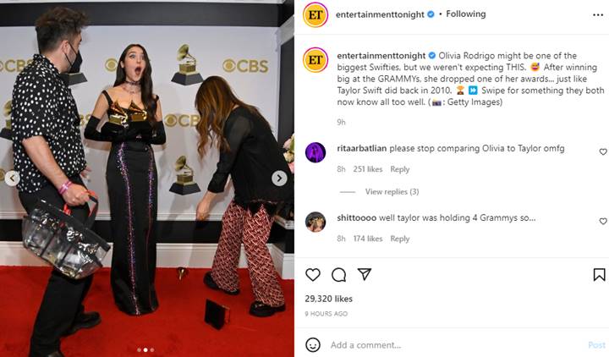Image resolution: width=609 pixels, height=357 pixels.
Task: Open the three-dot more options menu
Action: 598,15
